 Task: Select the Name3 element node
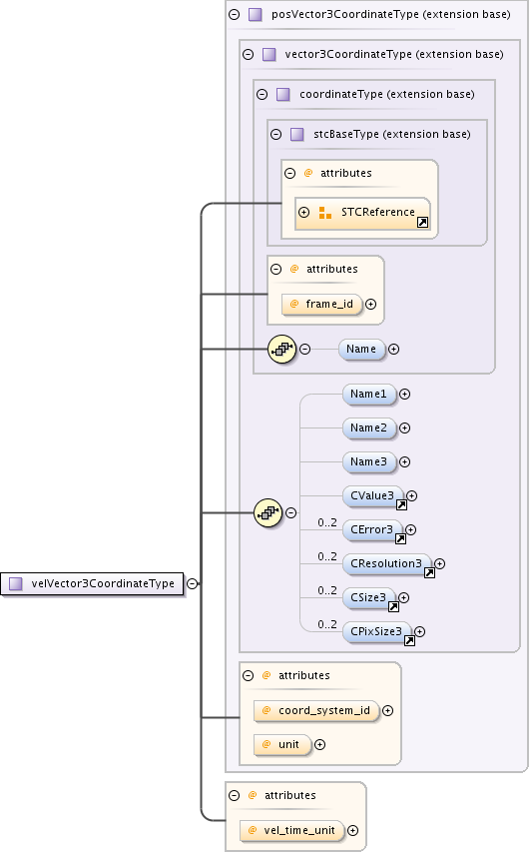[369, 461]
